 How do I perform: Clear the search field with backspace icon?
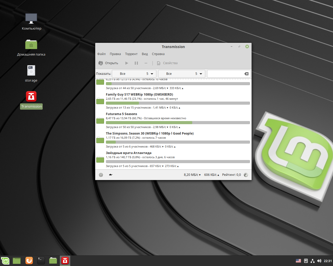(x=246, y=74)
